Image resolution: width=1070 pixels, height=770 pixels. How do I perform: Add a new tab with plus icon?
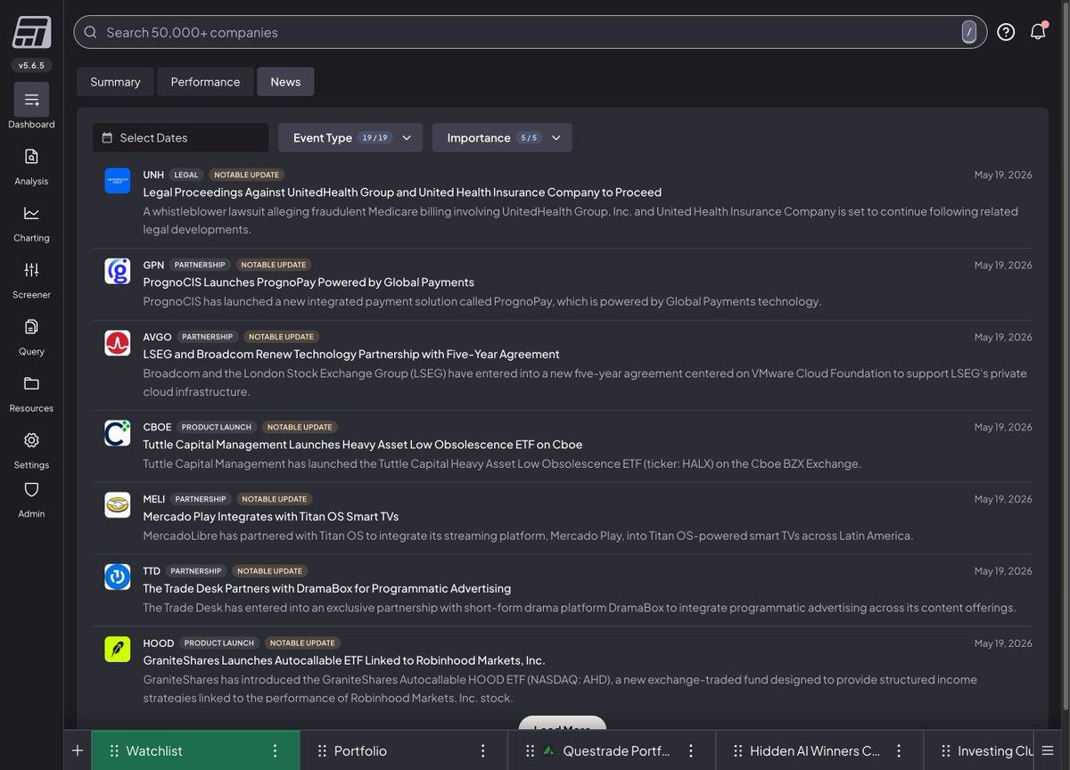pyautogui.click(x=78, y=750)
